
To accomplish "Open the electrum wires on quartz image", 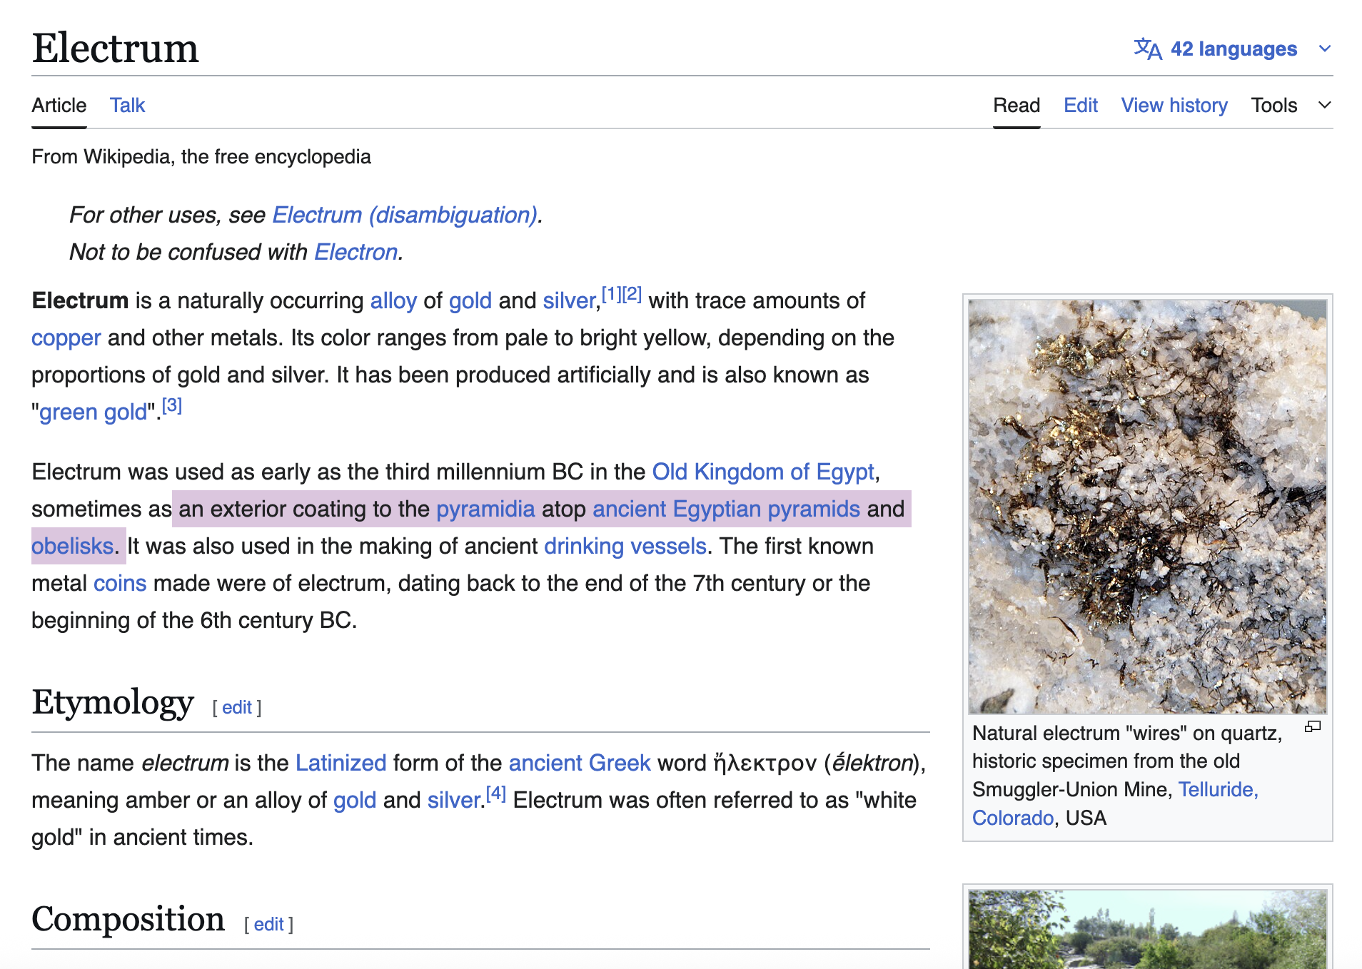I will pyautogui.click(x=1148, y=507).
